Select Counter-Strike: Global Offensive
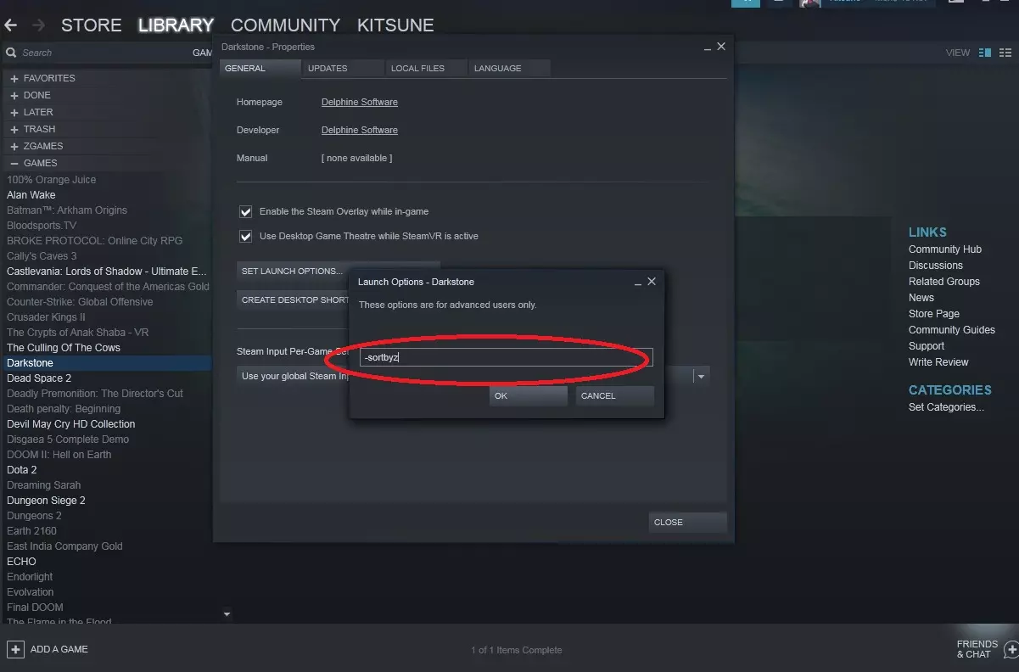The image size is (1019, 672). pyautogui.click(x=80, y=302)
